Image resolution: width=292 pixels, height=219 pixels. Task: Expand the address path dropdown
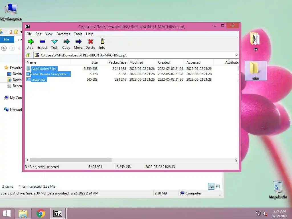[x=236, y=55]
